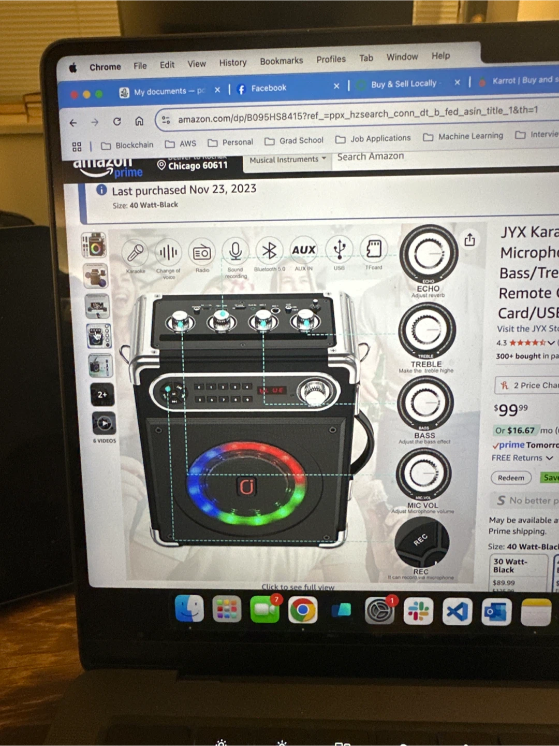The height and width of the screenshot is (746, 559).
Task: Reload the Amazon page
Action: (117, 121)
